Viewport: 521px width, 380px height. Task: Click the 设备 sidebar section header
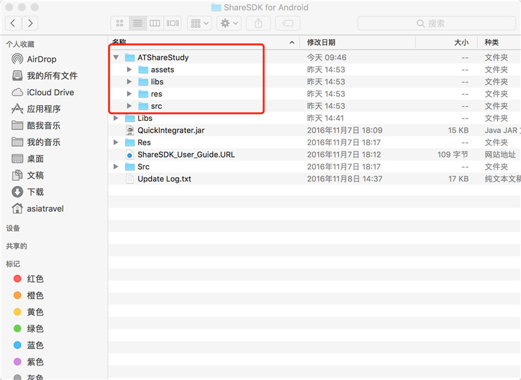[x=13, y=228]
